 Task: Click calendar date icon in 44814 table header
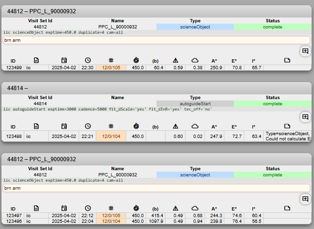coord(64,127)
